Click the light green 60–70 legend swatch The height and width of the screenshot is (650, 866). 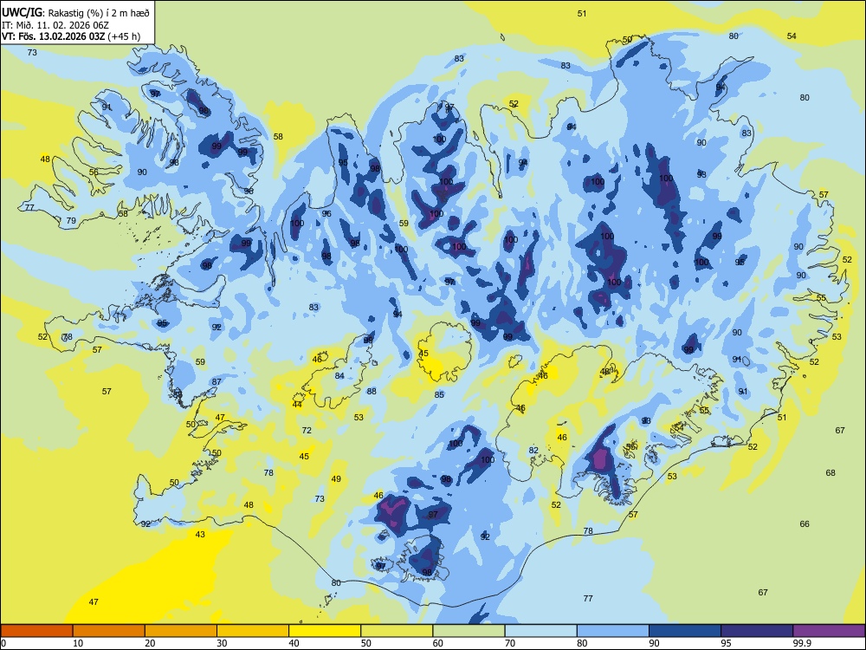469,631
